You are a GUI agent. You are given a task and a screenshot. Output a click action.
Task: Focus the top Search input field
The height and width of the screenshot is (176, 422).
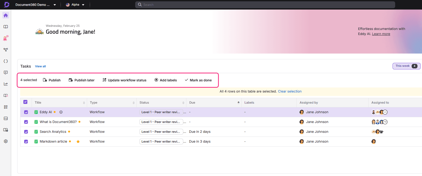(265, 5)
